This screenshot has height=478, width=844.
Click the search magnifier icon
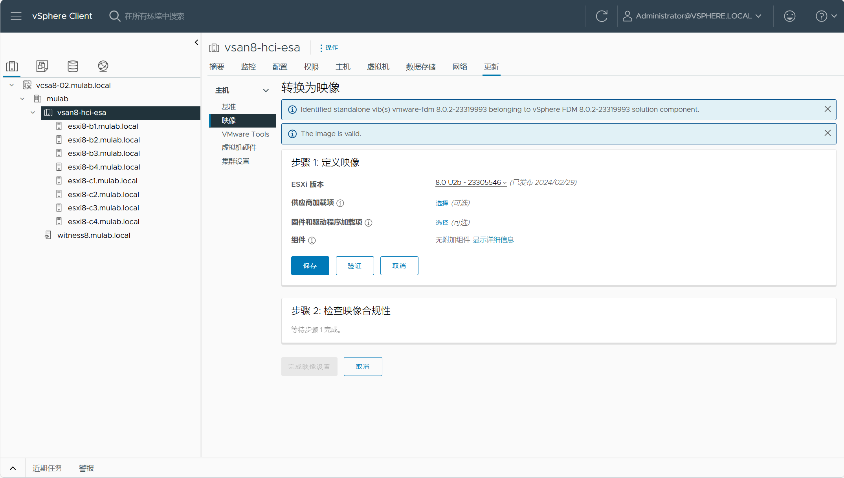tap(114, 16)
